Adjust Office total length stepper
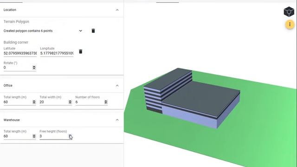The width and height of the screenshot is (297, 167). [34, 102]
